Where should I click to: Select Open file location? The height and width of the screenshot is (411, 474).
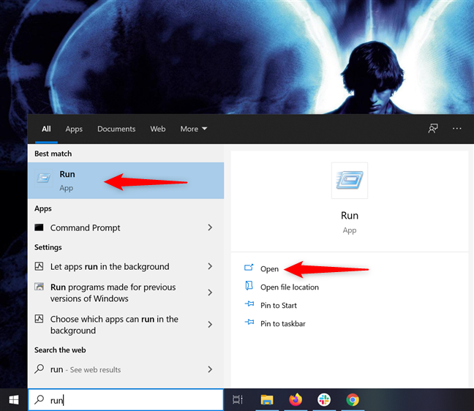point(289,287)
